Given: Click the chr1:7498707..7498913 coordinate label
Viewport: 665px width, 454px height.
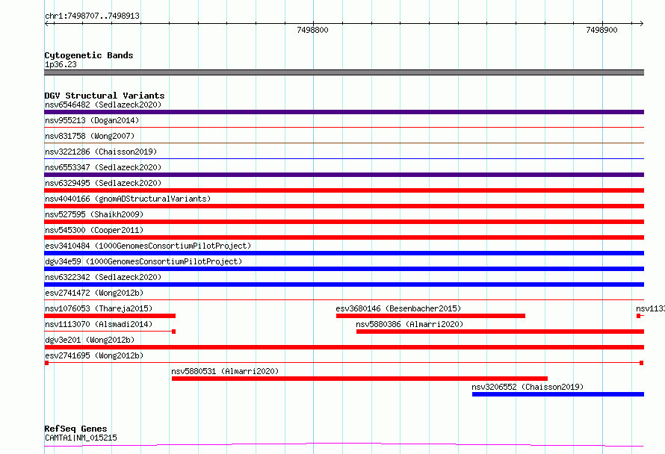Looking at the screenshot, I should 92,16.
